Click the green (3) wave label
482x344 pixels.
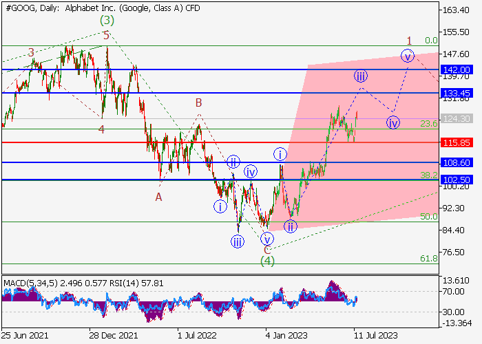point(107,20)
